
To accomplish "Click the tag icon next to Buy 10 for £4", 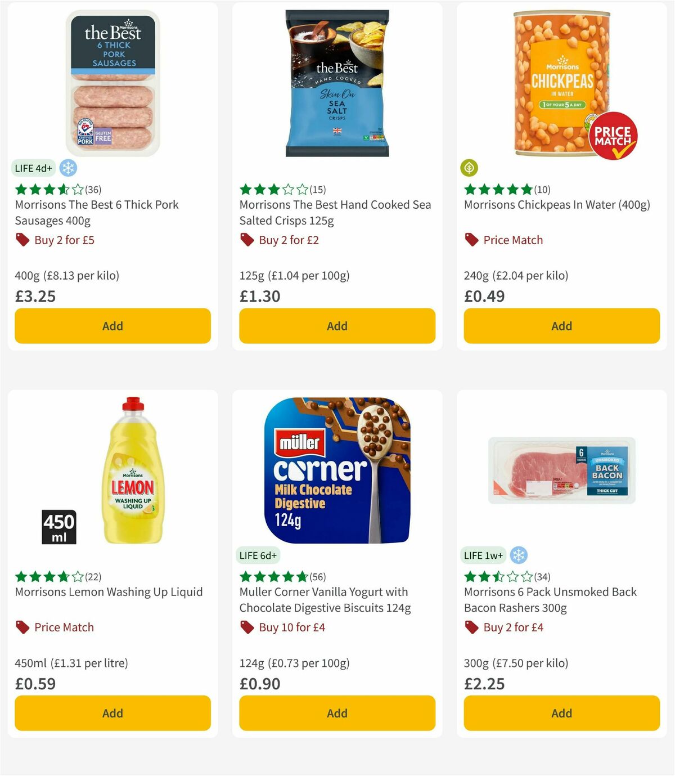I will 246,626.
